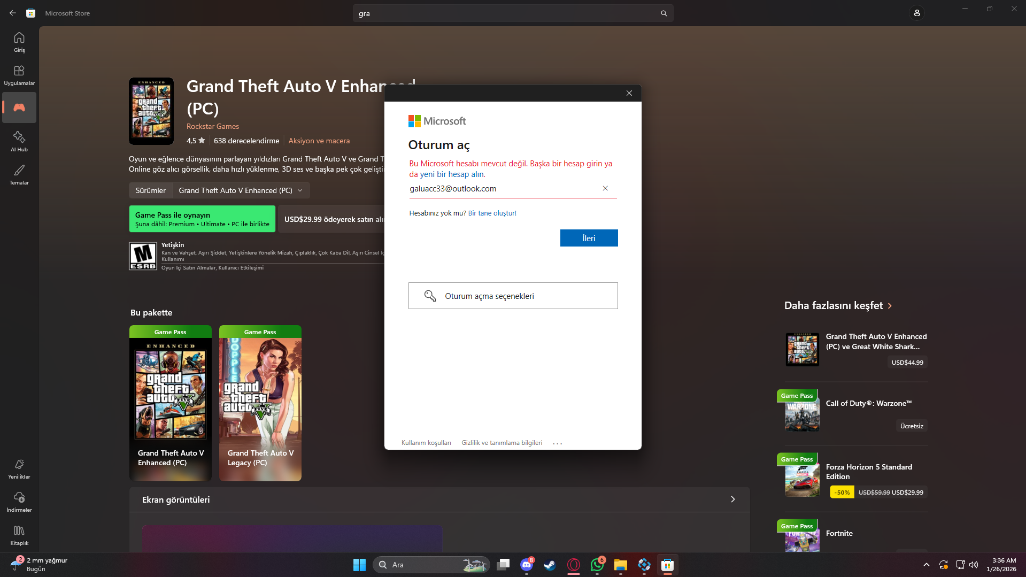
Task: Open Gizlilik ve tanımlama bilgileri link
Action: [502, 443]
